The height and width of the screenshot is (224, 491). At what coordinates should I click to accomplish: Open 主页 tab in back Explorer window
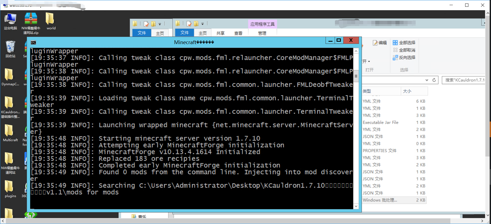coord(160,33)
